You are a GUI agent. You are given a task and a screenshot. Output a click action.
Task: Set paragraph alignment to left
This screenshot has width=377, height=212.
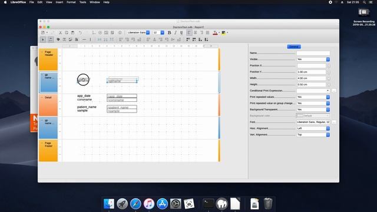[x=189, y=32]
